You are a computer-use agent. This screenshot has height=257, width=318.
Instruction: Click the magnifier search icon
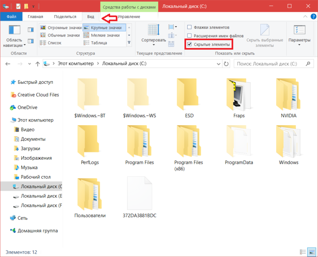click(308, 64)
